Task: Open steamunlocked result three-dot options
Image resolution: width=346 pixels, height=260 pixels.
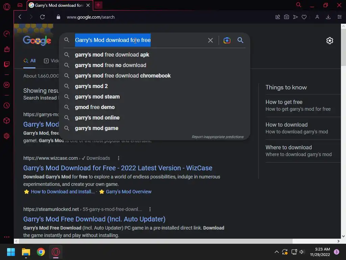Action: [150, 209]
